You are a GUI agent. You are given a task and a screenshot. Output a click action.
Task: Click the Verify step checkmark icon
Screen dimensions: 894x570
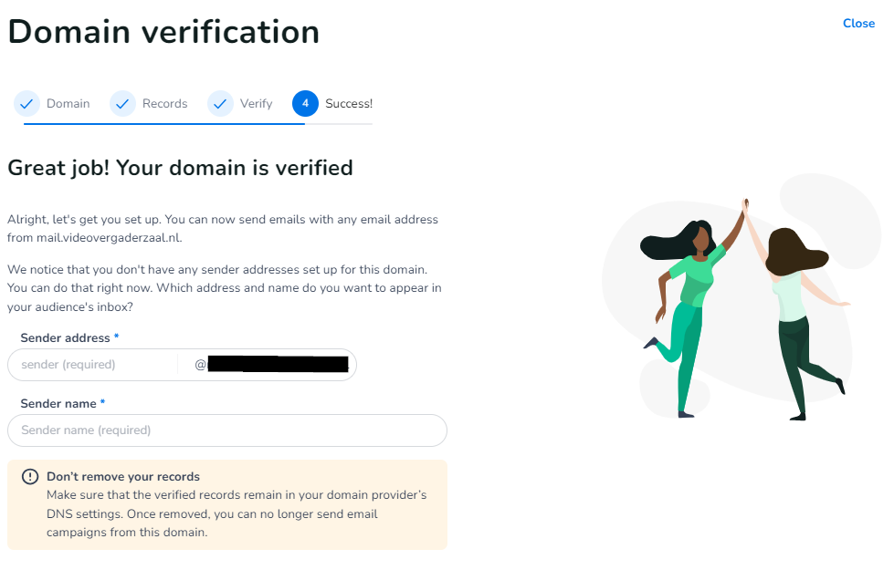pyautogui.click(x=220, y=104)
